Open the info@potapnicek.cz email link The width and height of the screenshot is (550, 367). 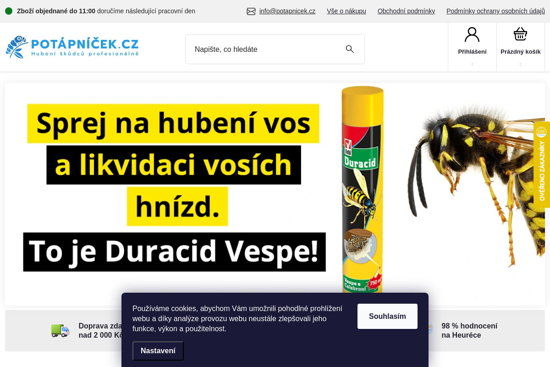tap(287, 11)
